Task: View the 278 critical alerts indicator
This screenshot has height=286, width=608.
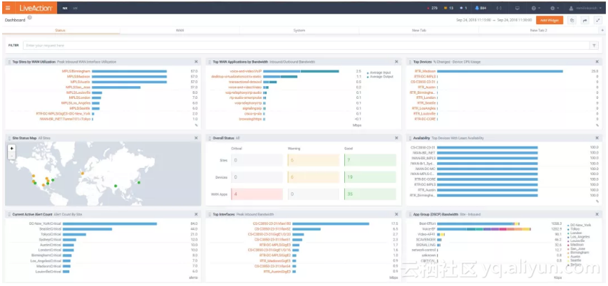Action: [x=432, y=8]
